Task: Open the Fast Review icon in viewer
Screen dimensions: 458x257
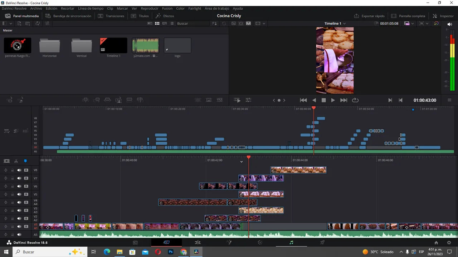Action: [237, 100]
